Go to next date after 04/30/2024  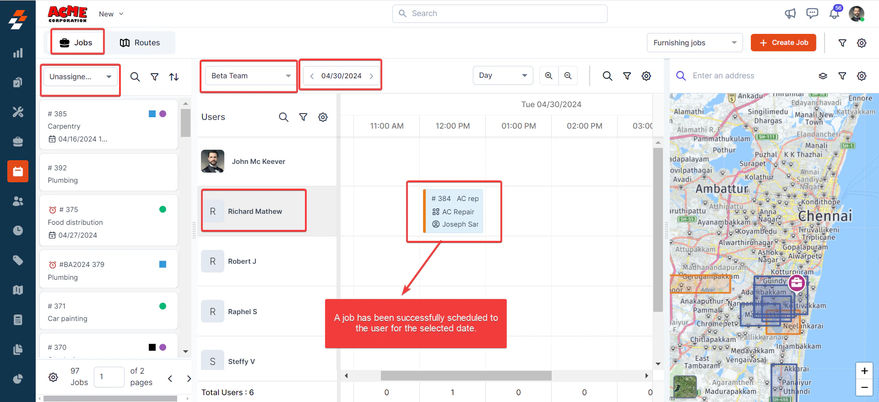tap(371, 76)
